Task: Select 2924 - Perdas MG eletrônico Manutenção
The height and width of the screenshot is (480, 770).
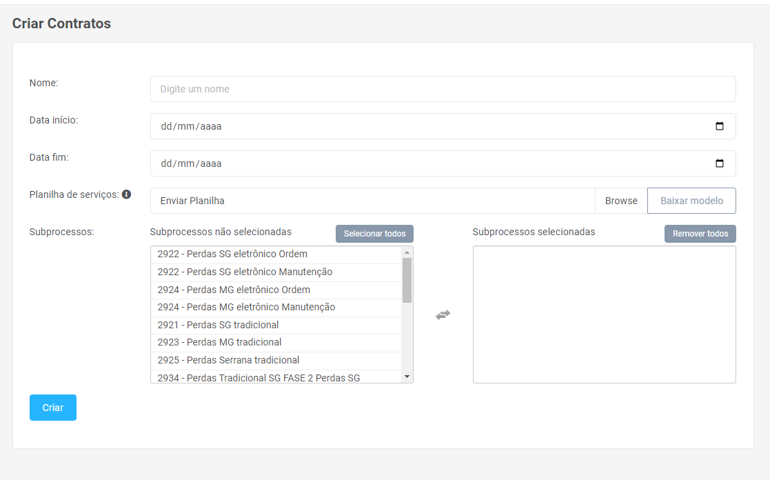Action: pos(246,307)
